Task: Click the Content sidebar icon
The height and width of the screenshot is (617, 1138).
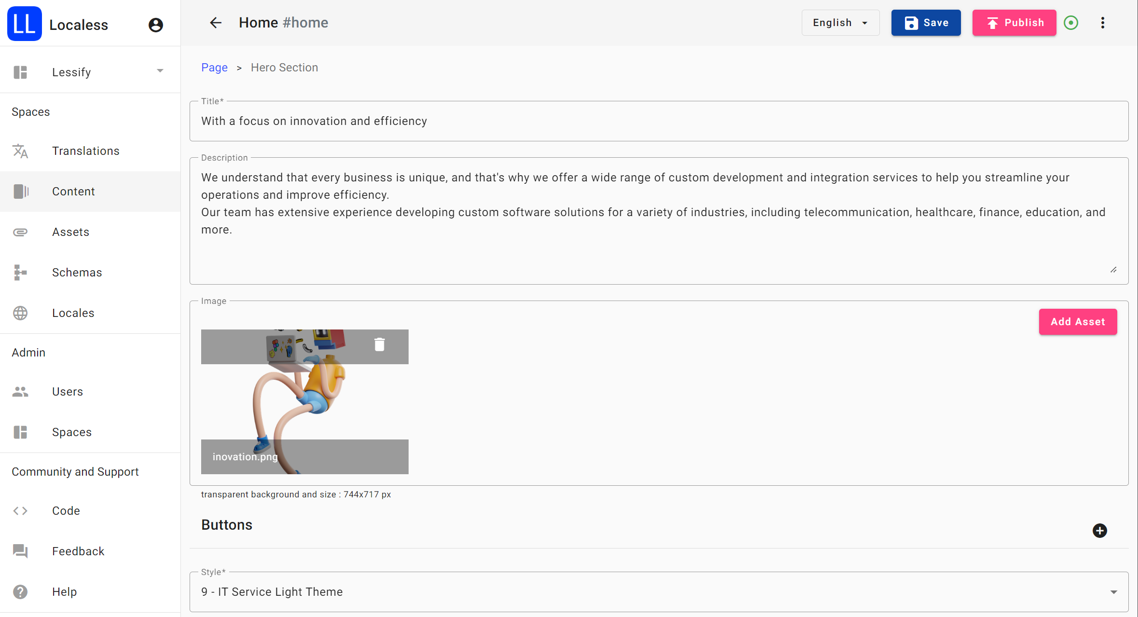Action: pos(21,191)
